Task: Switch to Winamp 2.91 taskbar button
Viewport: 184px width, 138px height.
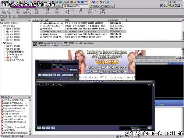Action: click(75, 6)
